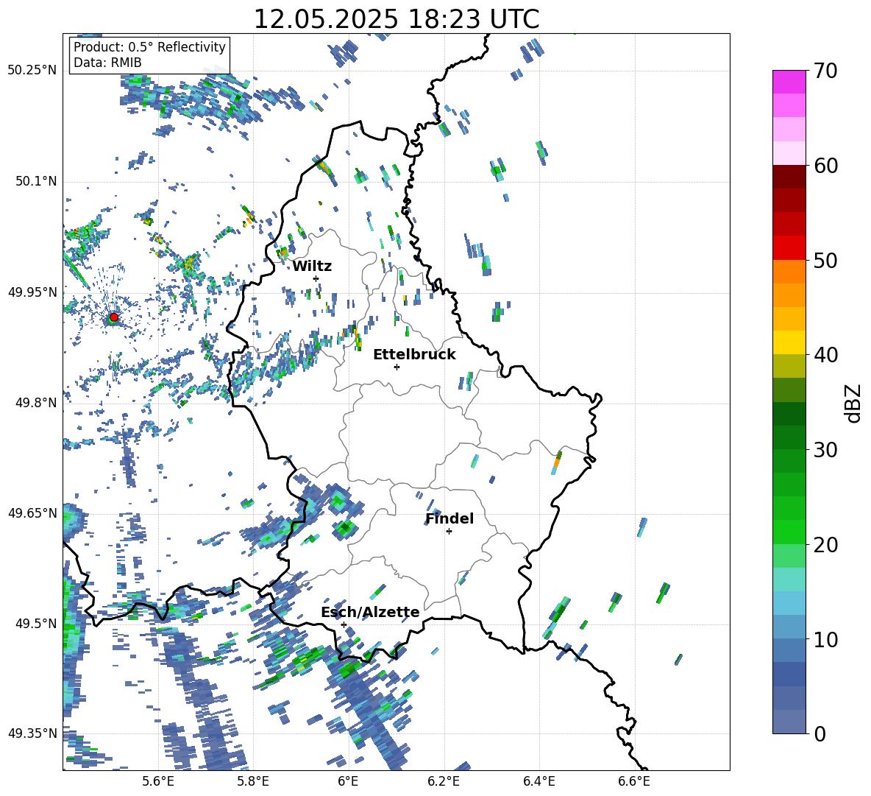Click the 49.8°N latitude label
Screen dimensions: 871x796
[x=36, y=403]
